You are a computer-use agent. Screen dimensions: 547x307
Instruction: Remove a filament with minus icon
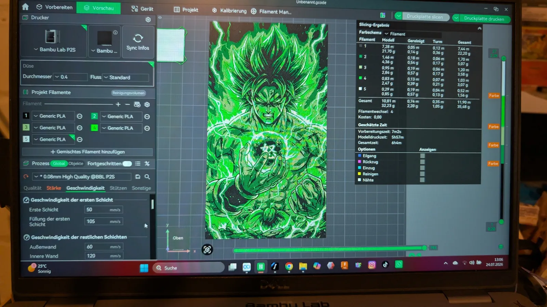coord(128,104)
